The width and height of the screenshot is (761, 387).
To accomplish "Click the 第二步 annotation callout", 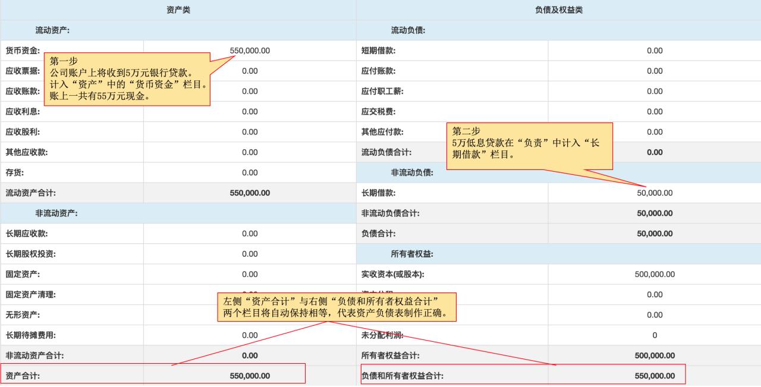I will (x=529, y=146).
